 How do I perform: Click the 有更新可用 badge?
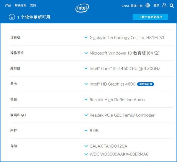145,84
